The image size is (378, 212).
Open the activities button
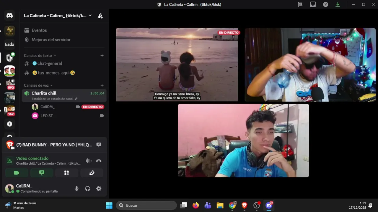(x=67, y=173)
